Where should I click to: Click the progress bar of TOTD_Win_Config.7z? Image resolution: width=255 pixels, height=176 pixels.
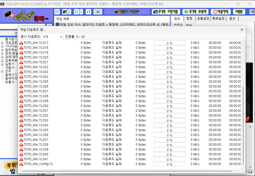click(169, 164)
